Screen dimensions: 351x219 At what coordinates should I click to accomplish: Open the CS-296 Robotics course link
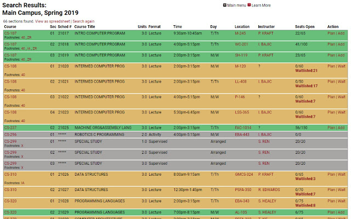click(x=10, y=135)
